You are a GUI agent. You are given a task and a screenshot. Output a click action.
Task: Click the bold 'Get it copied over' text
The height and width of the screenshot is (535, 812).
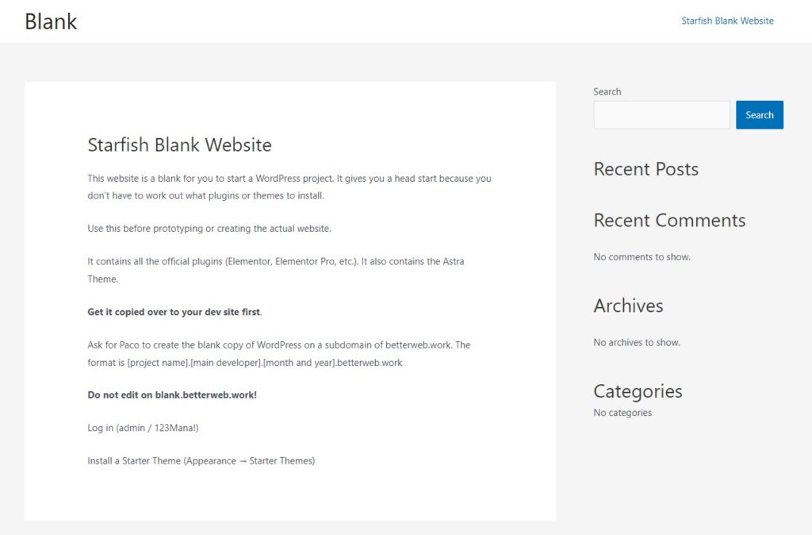174,312
